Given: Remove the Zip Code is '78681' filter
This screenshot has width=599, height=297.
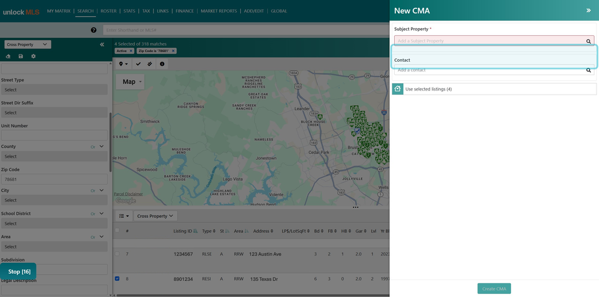Looking at the screenshot, I should coord(173,51).
